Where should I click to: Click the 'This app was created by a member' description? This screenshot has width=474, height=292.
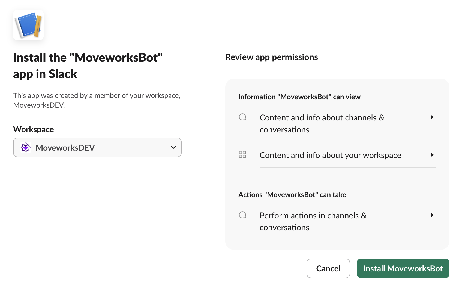point(97,100)
